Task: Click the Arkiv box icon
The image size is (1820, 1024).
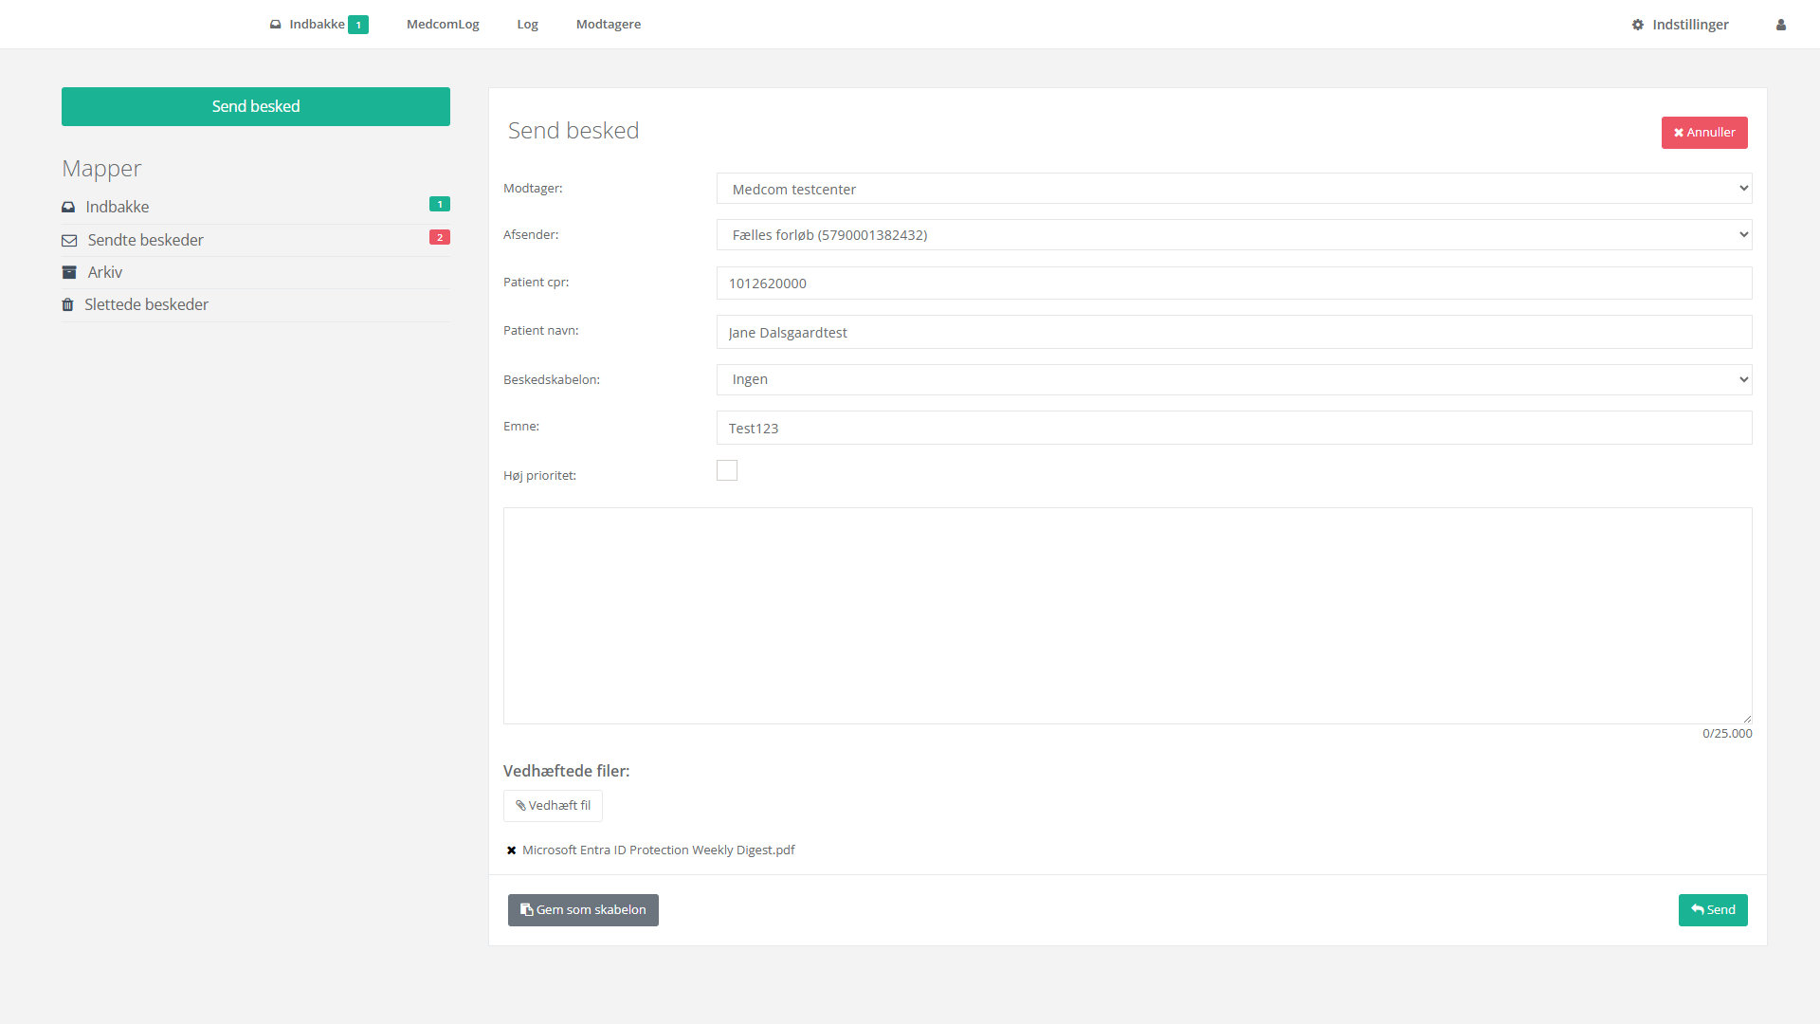Action: pyautogui.click(x=69, y=272)
